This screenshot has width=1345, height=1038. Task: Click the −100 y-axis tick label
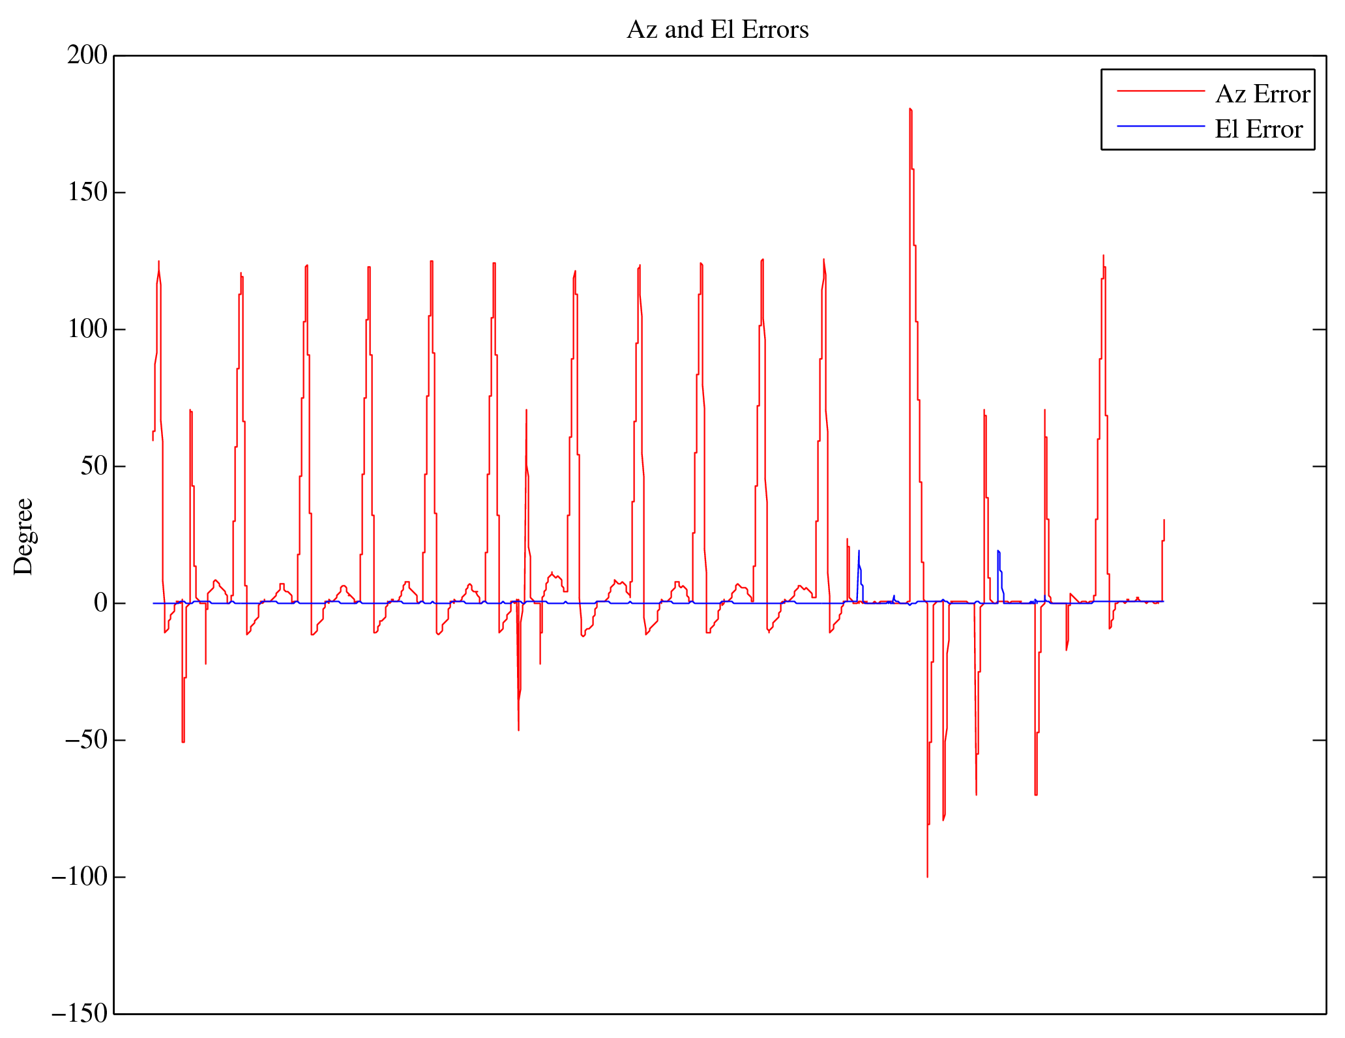coord(79,877)
